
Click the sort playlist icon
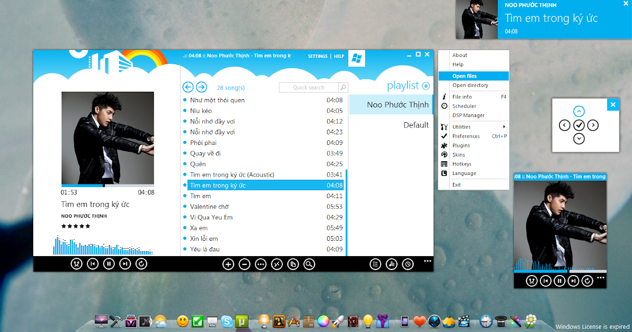point(276,265)
